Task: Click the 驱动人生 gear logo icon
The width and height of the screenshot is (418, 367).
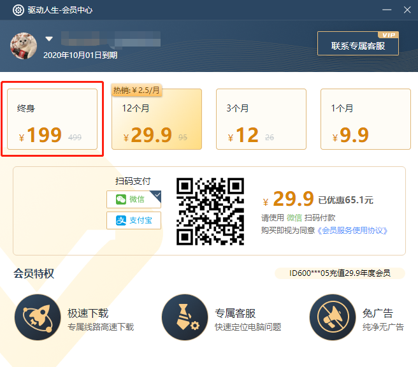Action: (x=18, y=10)
